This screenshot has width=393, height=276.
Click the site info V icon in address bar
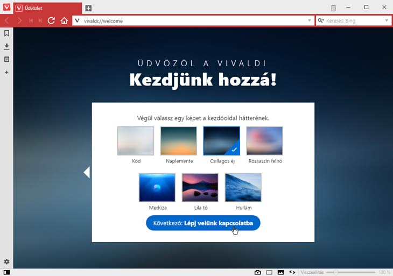point(77,20)
